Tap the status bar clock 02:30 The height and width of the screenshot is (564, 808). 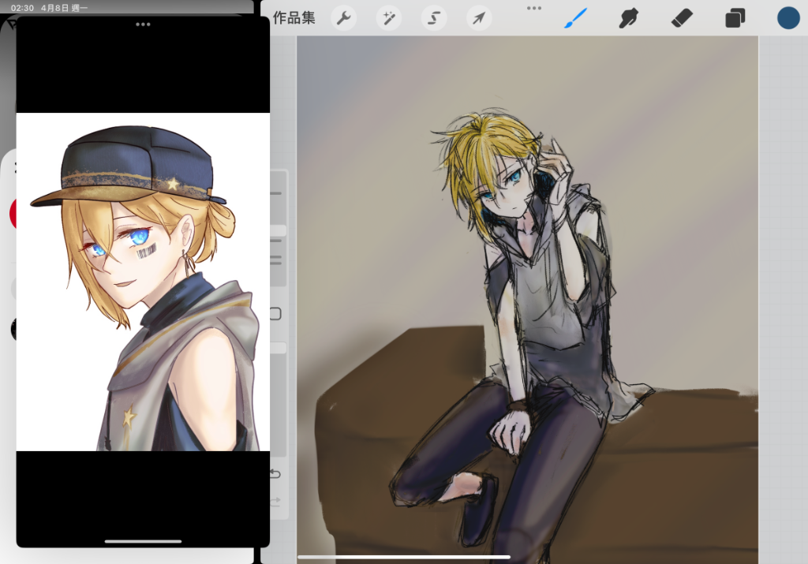tap(22, 8)
